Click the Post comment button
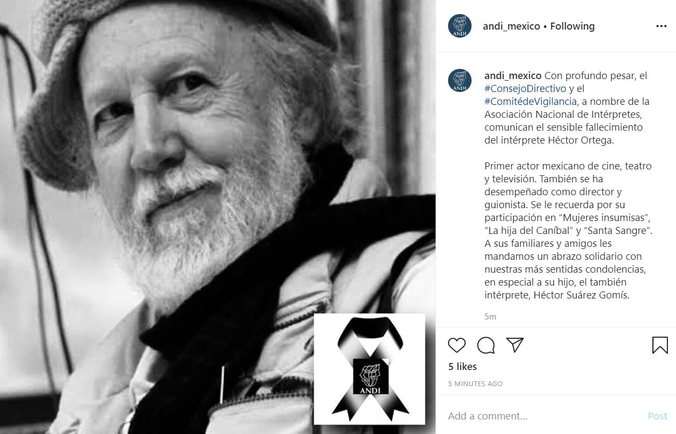This screenshot has height=434, width=676. point(657,416)
